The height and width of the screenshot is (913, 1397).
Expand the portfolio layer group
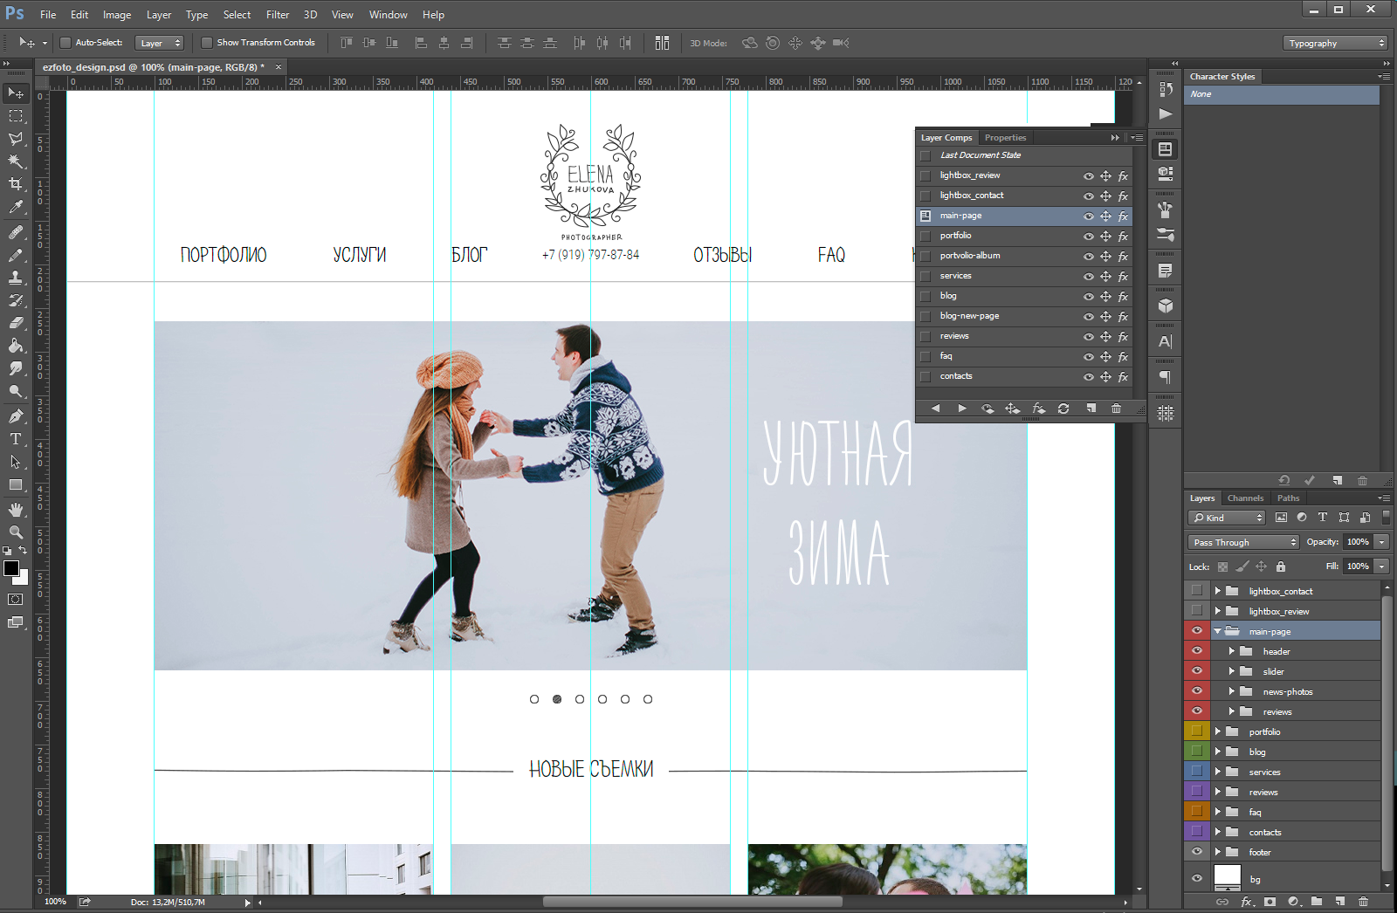(1217, 731)
